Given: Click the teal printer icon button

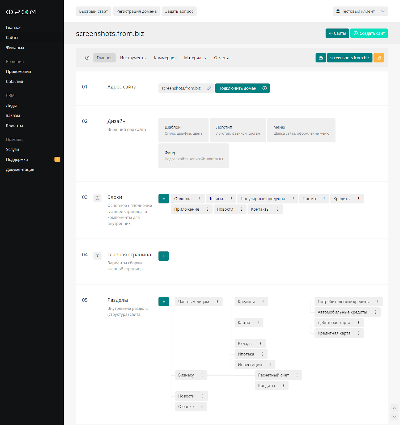Looking at the screenshot, I should click(x=321, y=58).
